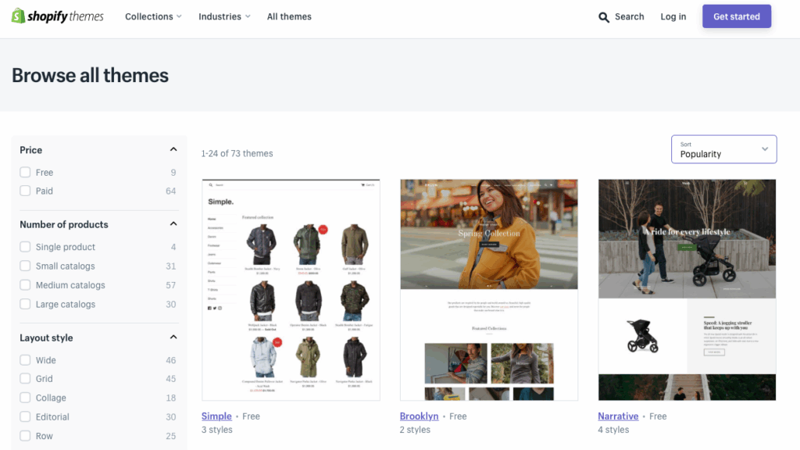
Task: Click the Sort dropdown chevron
Action: (765, 149)
